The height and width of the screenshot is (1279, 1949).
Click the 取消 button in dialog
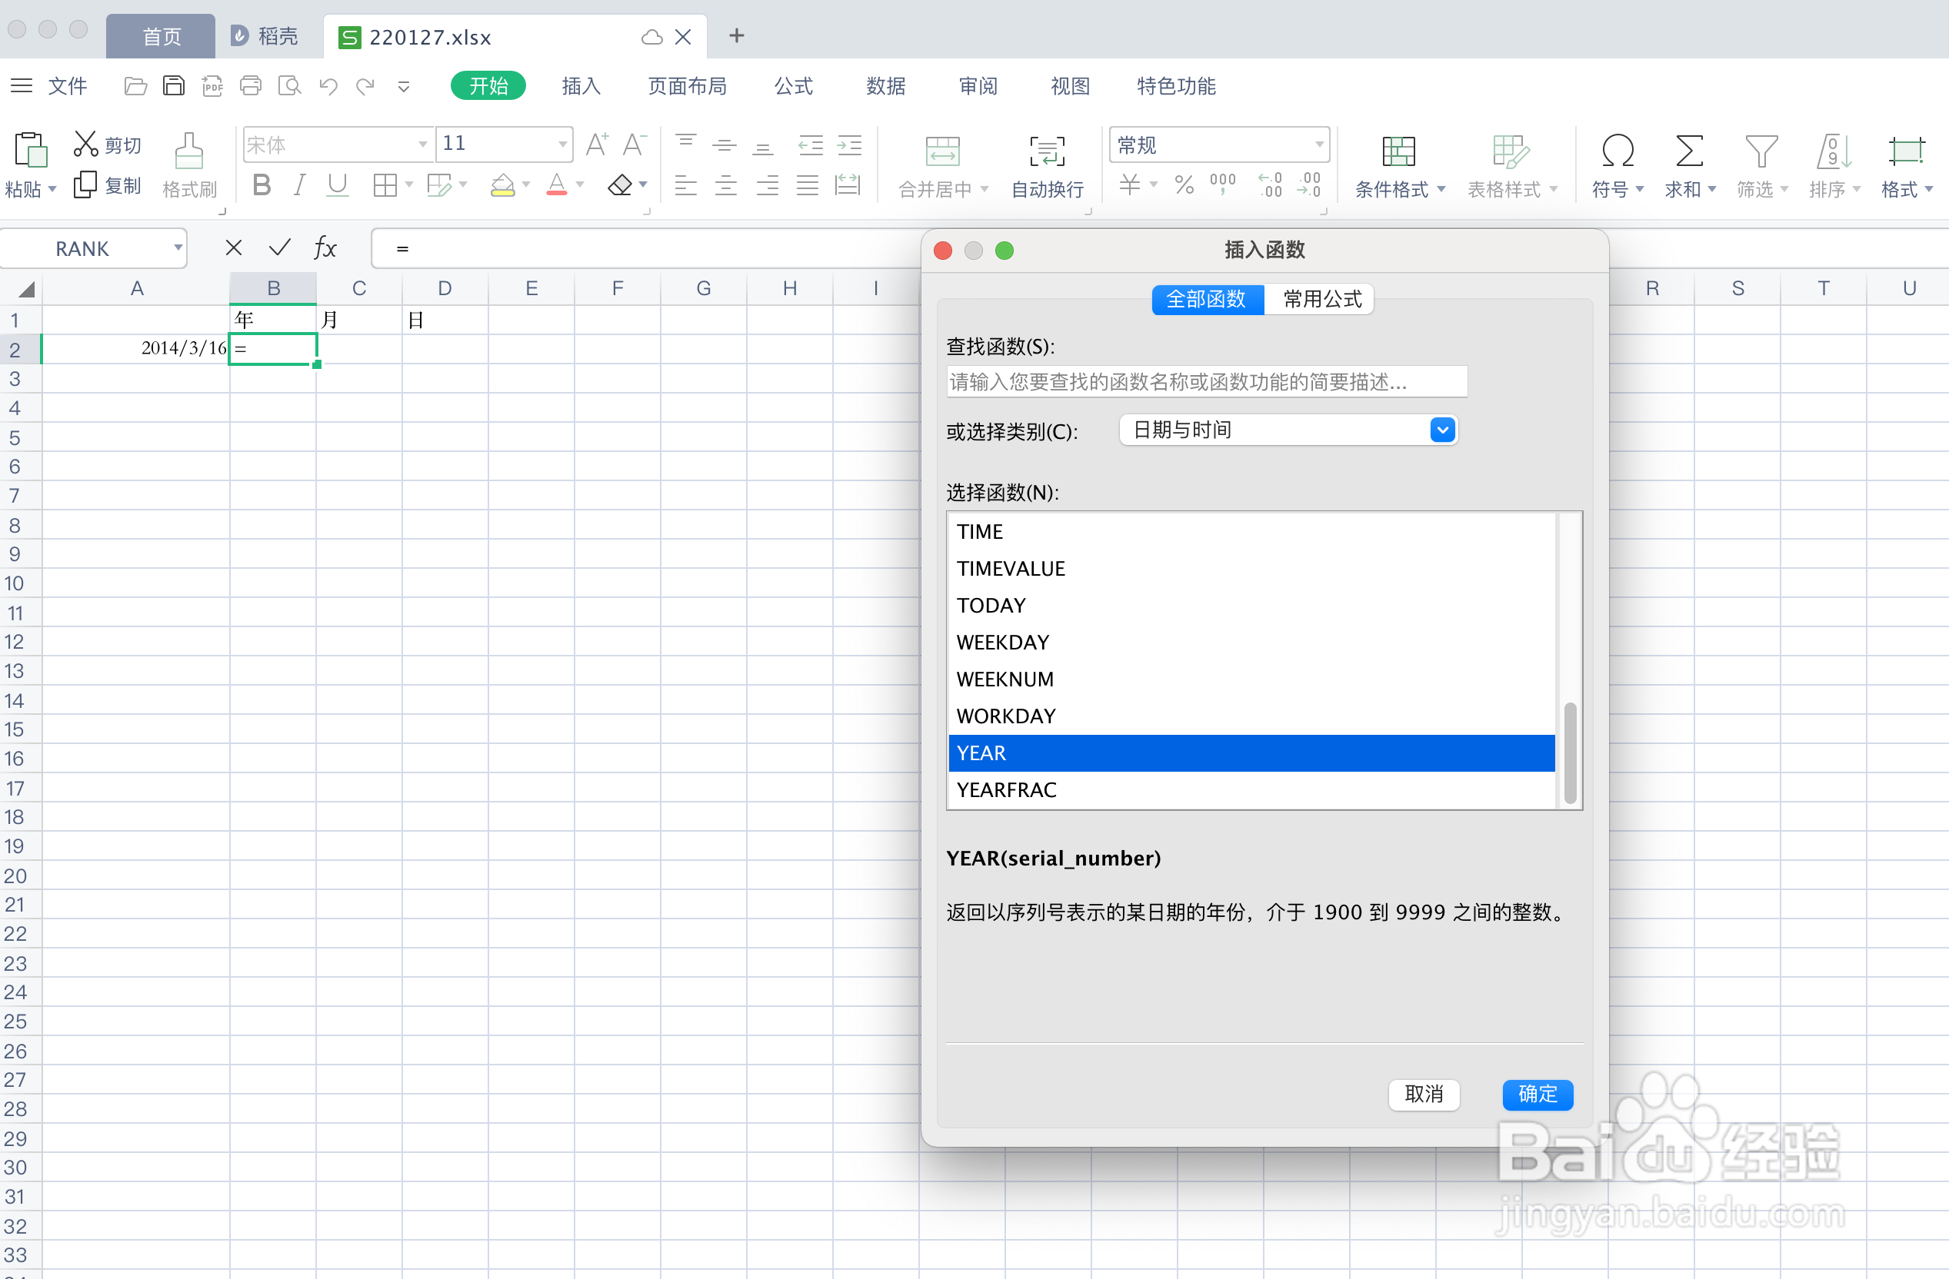click(x=1423, y=1094)
